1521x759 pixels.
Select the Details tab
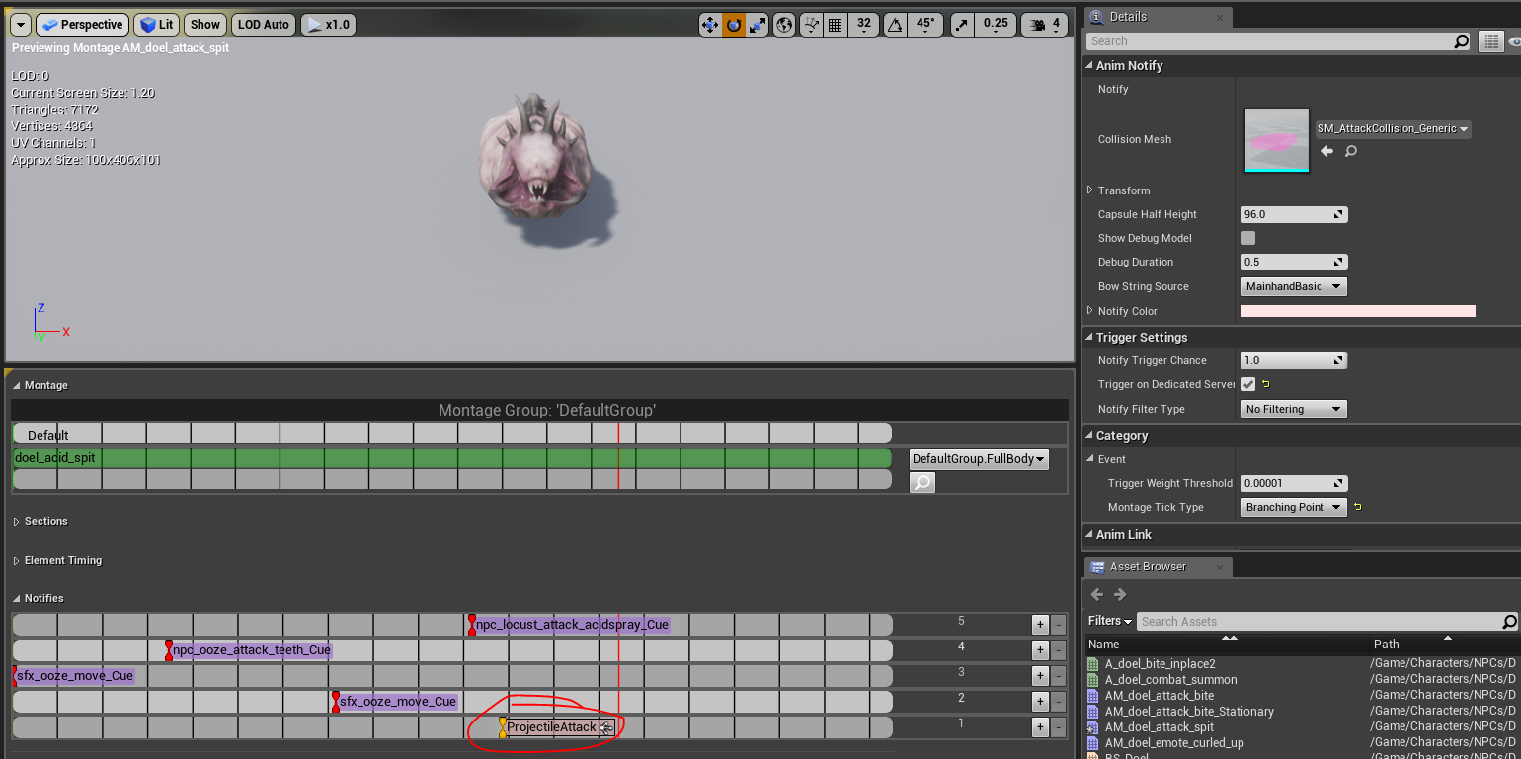(1128, 17)
